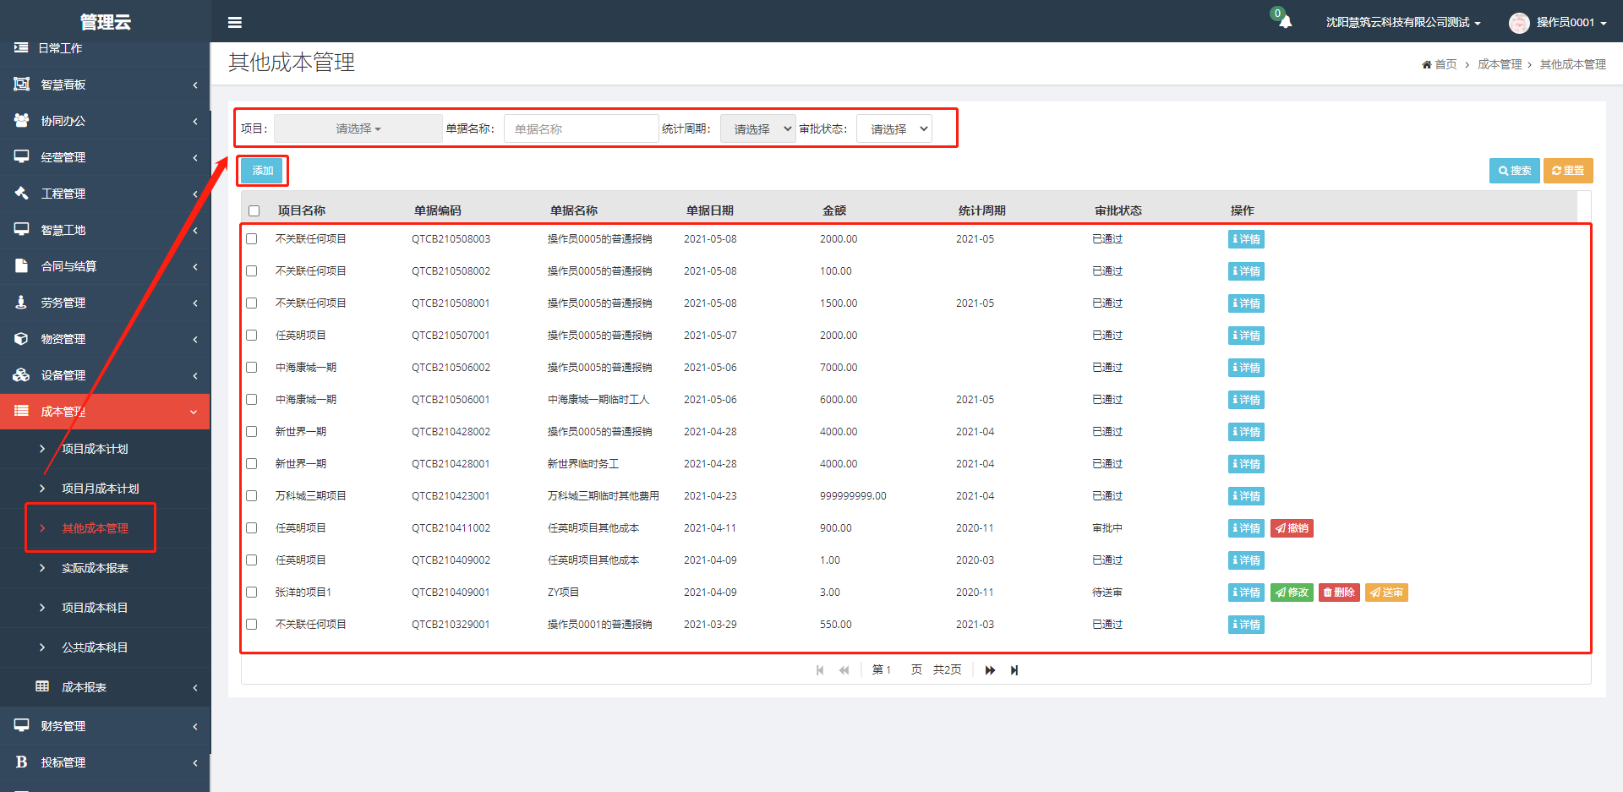Click the 物资管理 cube icon
This screenshot has width=1623, height=792.
pyautogui.click(x=22, y=339)
